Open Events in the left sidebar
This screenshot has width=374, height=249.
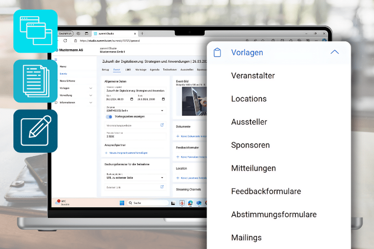pos(63,74)
